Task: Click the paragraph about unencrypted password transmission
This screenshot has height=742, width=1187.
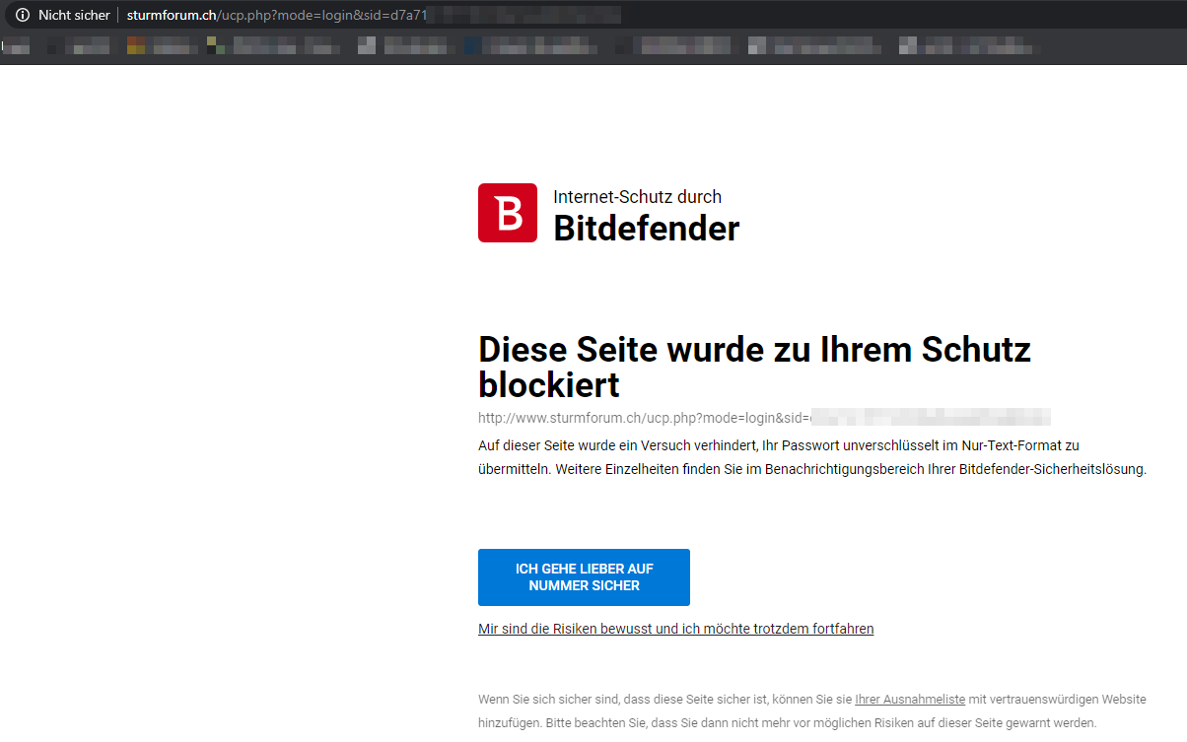Action: pyautogui.click(x=812, y=457)
